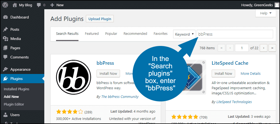Open My Blog home icon
The image size is (280, 124).
[15, 5]
